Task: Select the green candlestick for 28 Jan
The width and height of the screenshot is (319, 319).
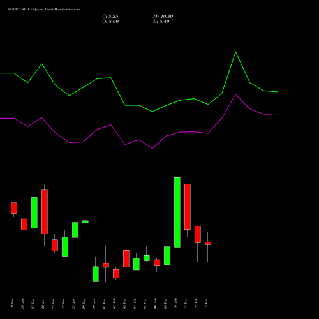Action: pos(75,230)
